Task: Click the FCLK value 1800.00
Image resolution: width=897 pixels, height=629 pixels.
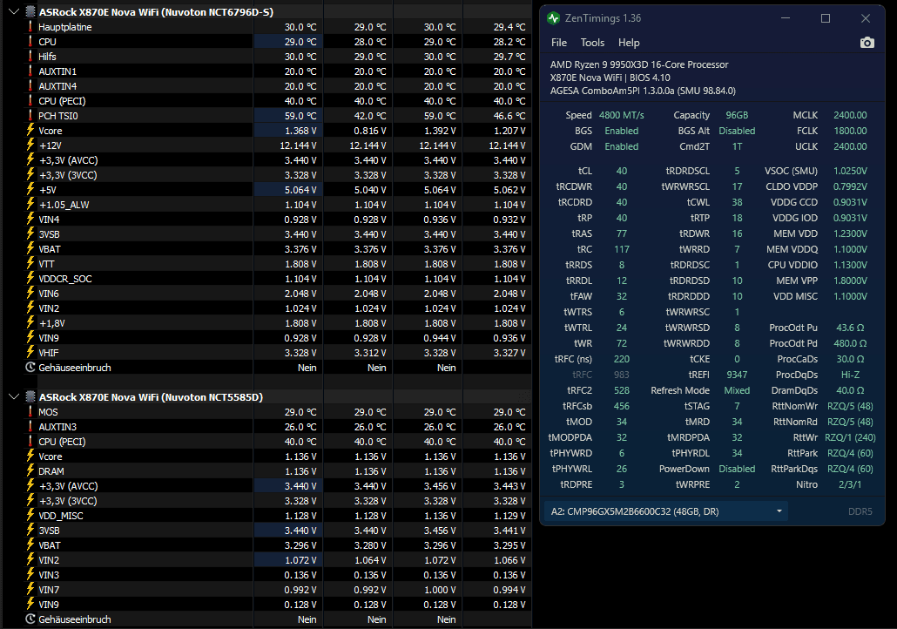Action: pyautogui.click(x=850, y=131)
